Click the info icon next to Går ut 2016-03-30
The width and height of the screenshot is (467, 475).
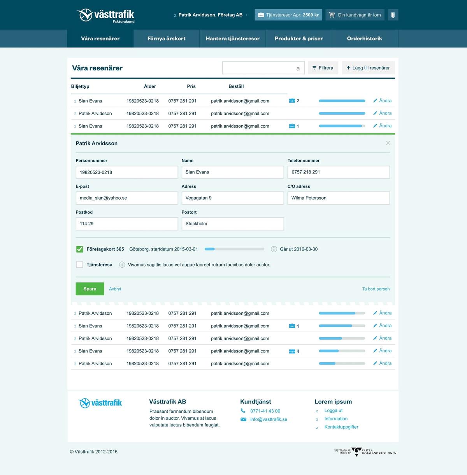[274, 249]
